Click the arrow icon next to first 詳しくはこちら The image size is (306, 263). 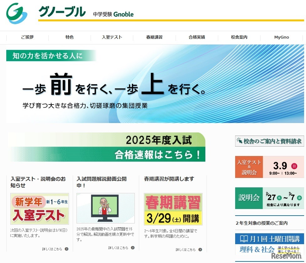point(66,248)
